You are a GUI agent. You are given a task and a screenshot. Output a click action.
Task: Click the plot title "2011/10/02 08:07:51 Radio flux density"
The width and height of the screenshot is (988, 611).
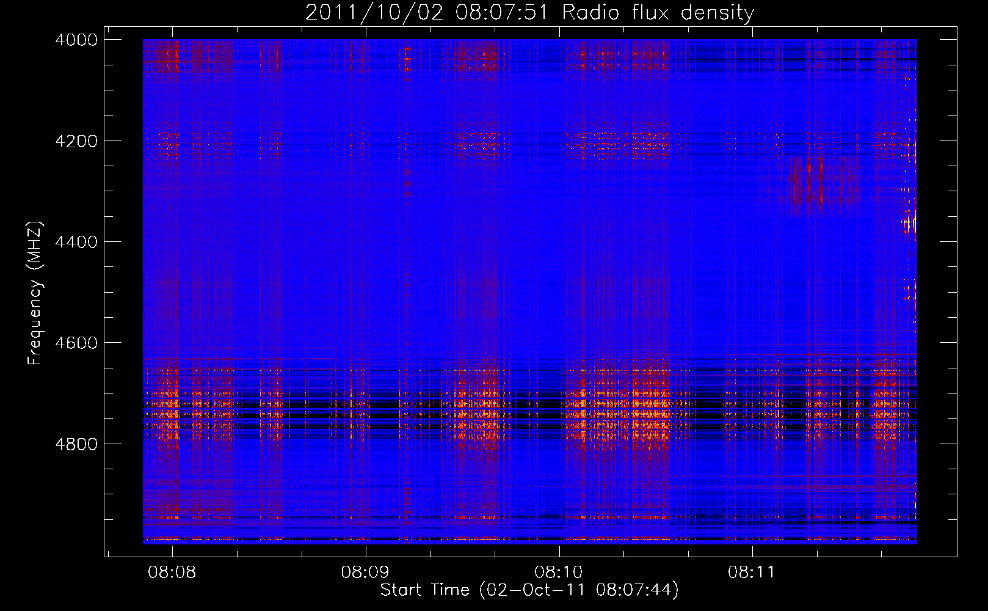529,13
